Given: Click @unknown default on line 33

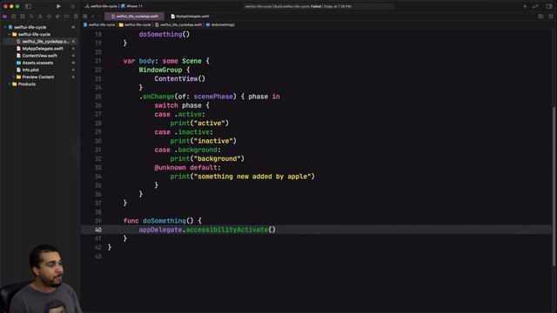Looking at the screenshot, I should [188, 168].
